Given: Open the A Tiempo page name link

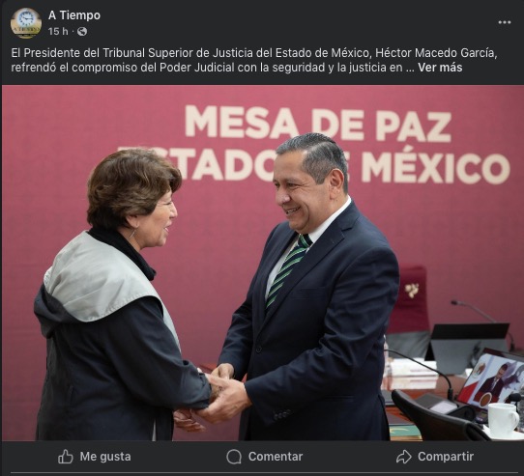Looking at the screenshot, I should pos(74,15).
